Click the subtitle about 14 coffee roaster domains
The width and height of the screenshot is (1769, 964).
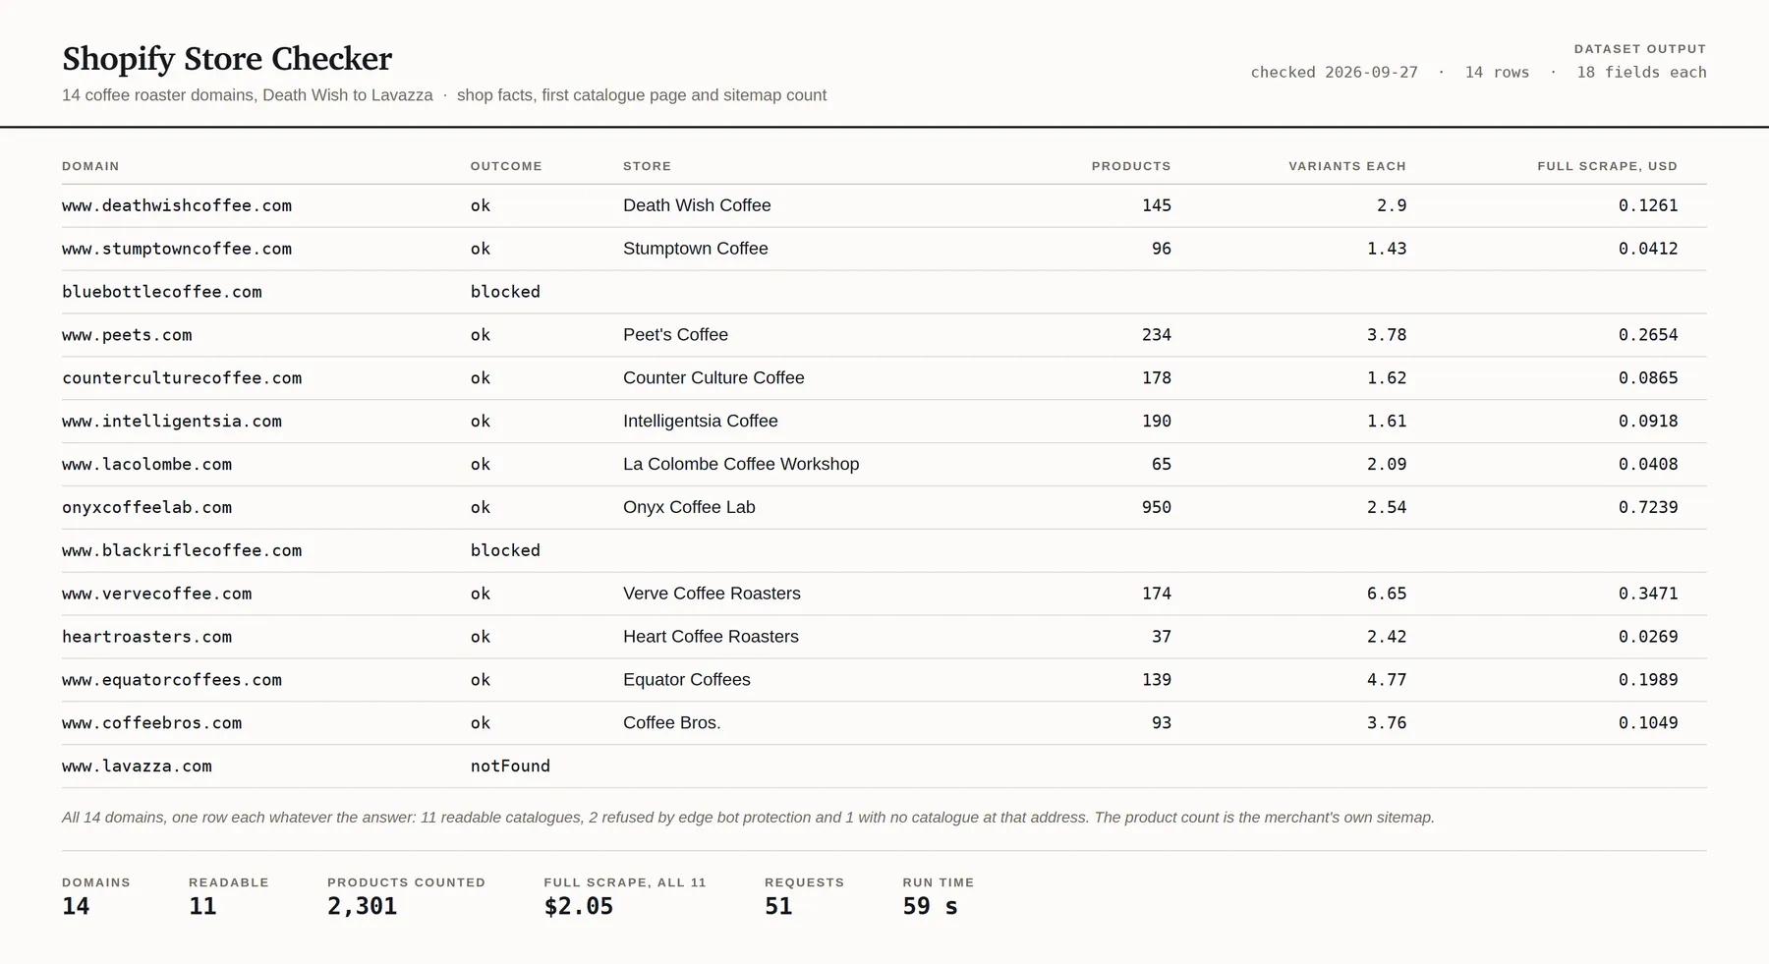click(444, 95)
